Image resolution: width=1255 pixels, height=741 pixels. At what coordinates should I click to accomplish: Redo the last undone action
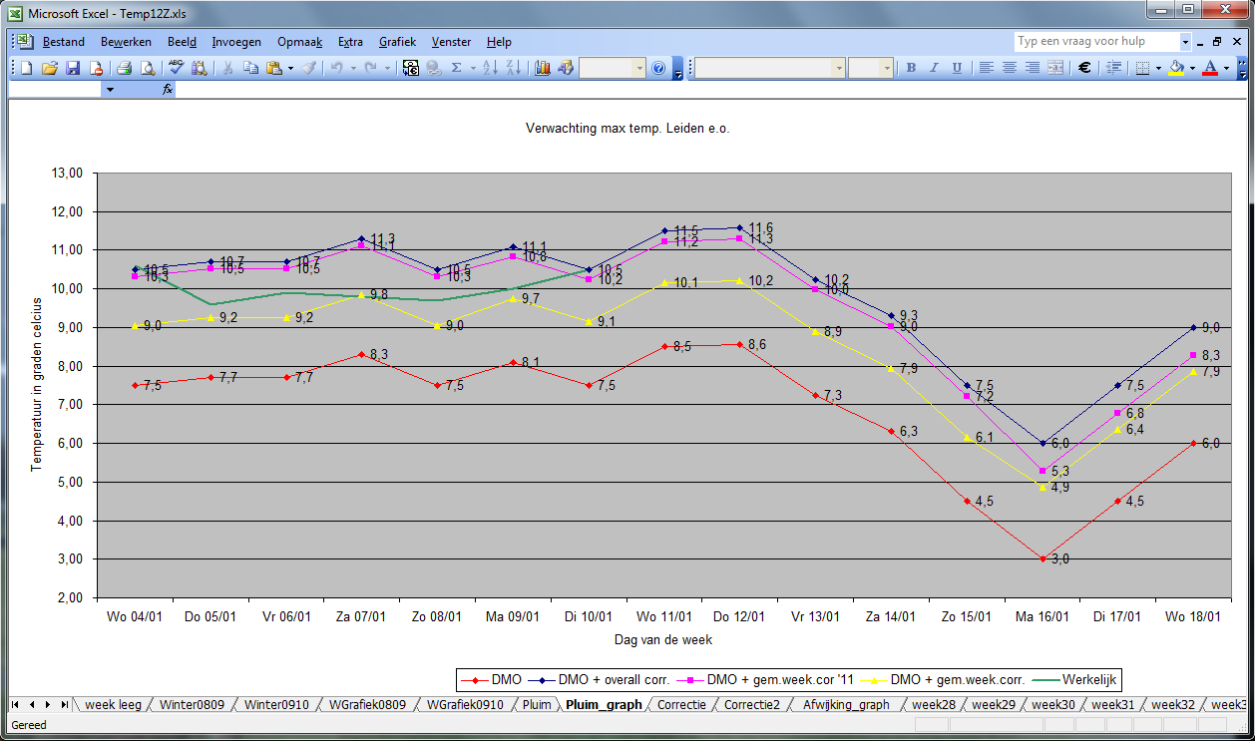point(371,68)
